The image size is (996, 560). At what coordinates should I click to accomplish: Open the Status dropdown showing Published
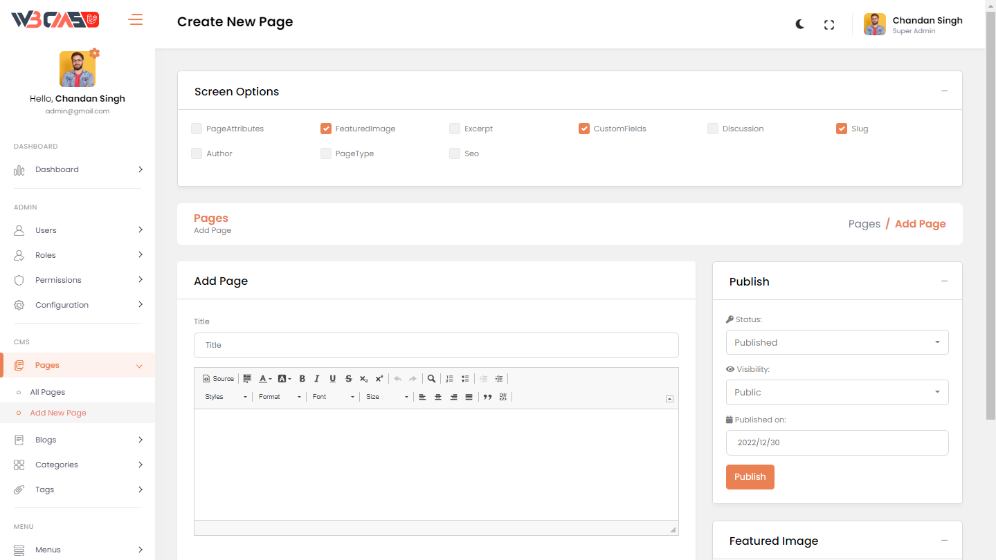click(x=836, y=342)
